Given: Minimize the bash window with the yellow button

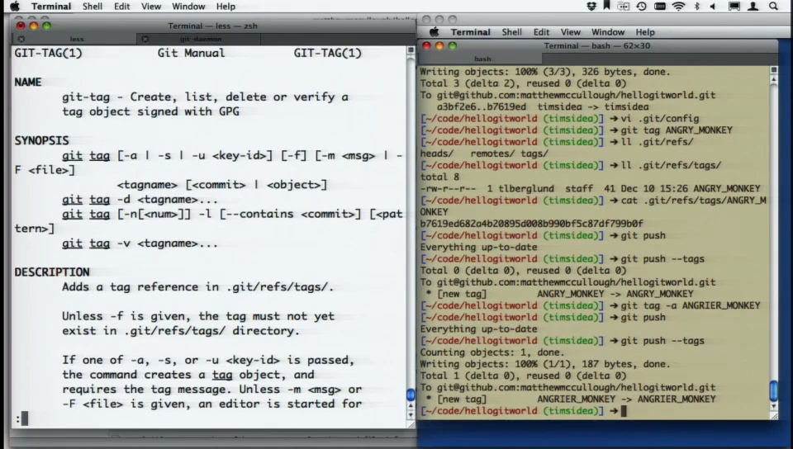Looking at the screenshot, I should coord(439,45).
